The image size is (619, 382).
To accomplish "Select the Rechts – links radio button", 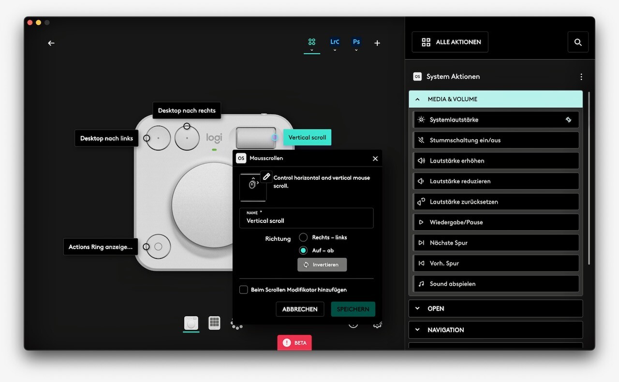I will [x=303, y=237].
